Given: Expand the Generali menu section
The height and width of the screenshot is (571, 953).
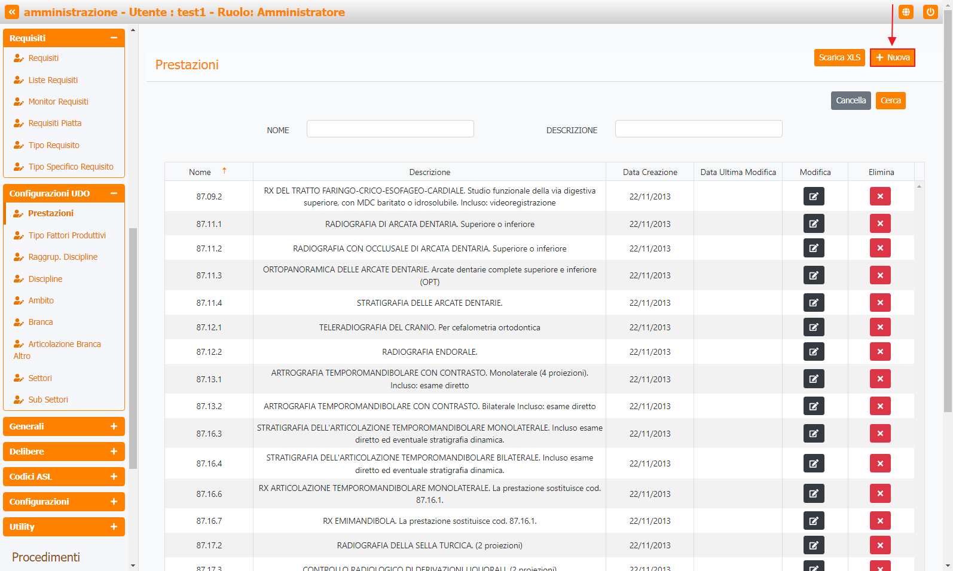Looking at the screenshot, I should pyautogui.click(x=64, y=426).
